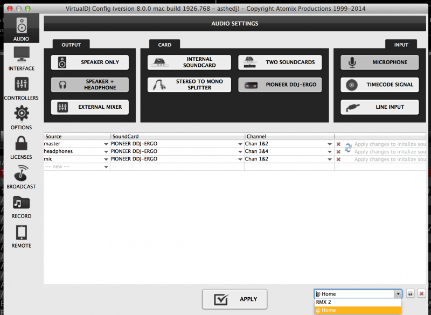Select External Mixer output option
The width and height of the screenshot is (431, 315).
coord(90,107)
